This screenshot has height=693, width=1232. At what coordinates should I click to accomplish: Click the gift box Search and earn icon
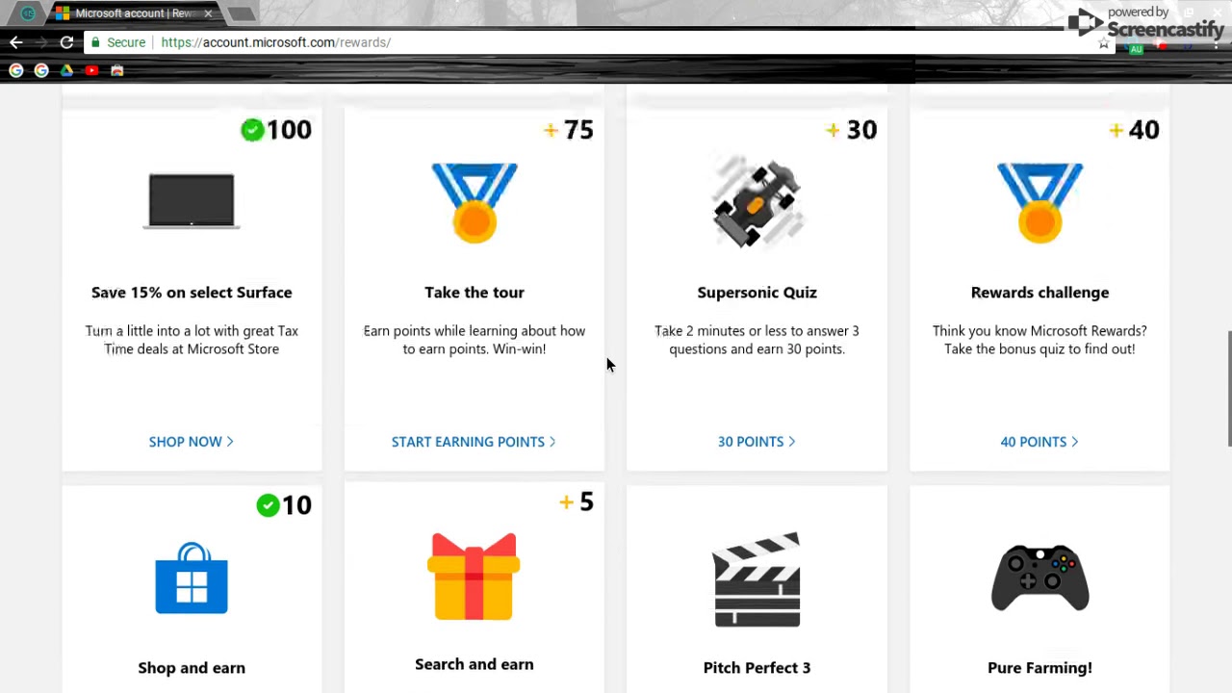click(x=475, y=576)
